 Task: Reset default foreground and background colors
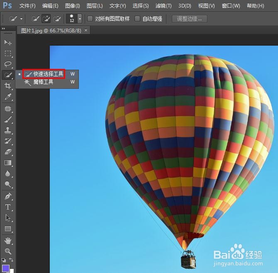(x=4, y=260)
